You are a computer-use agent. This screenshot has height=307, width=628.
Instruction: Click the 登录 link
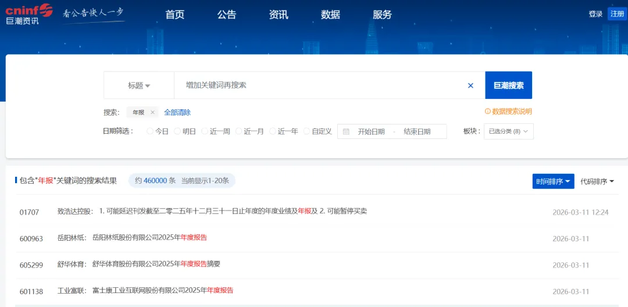pos(595,14)
